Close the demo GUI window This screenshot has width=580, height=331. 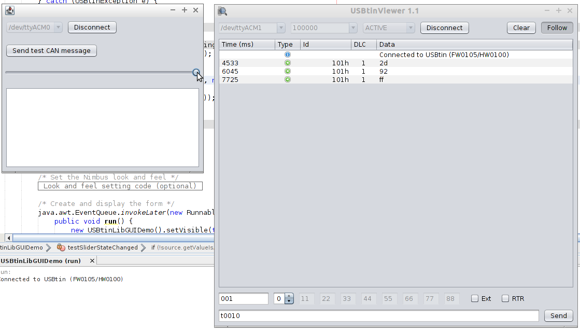click(196, 10)
